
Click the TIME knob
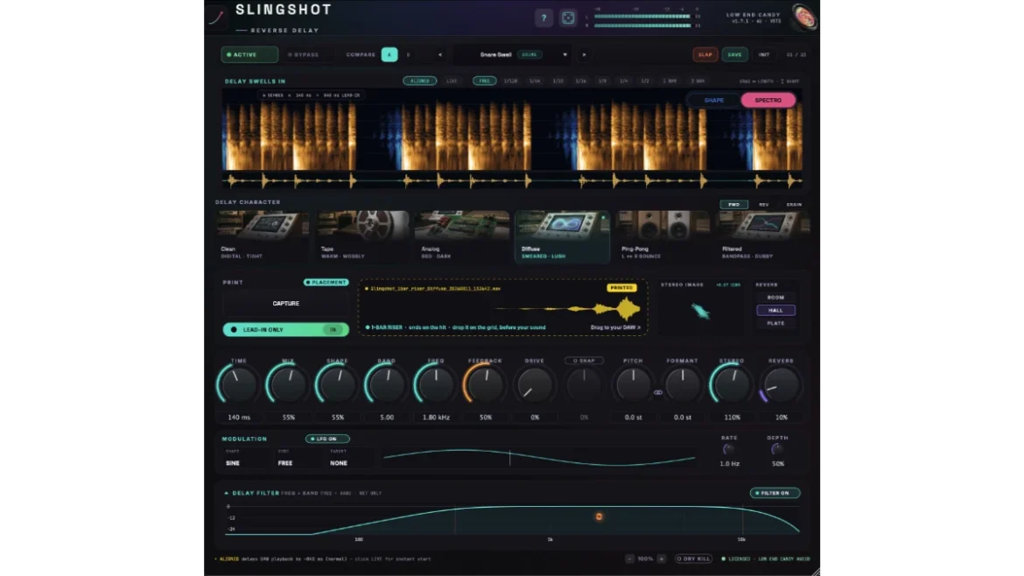click(238, 384)
